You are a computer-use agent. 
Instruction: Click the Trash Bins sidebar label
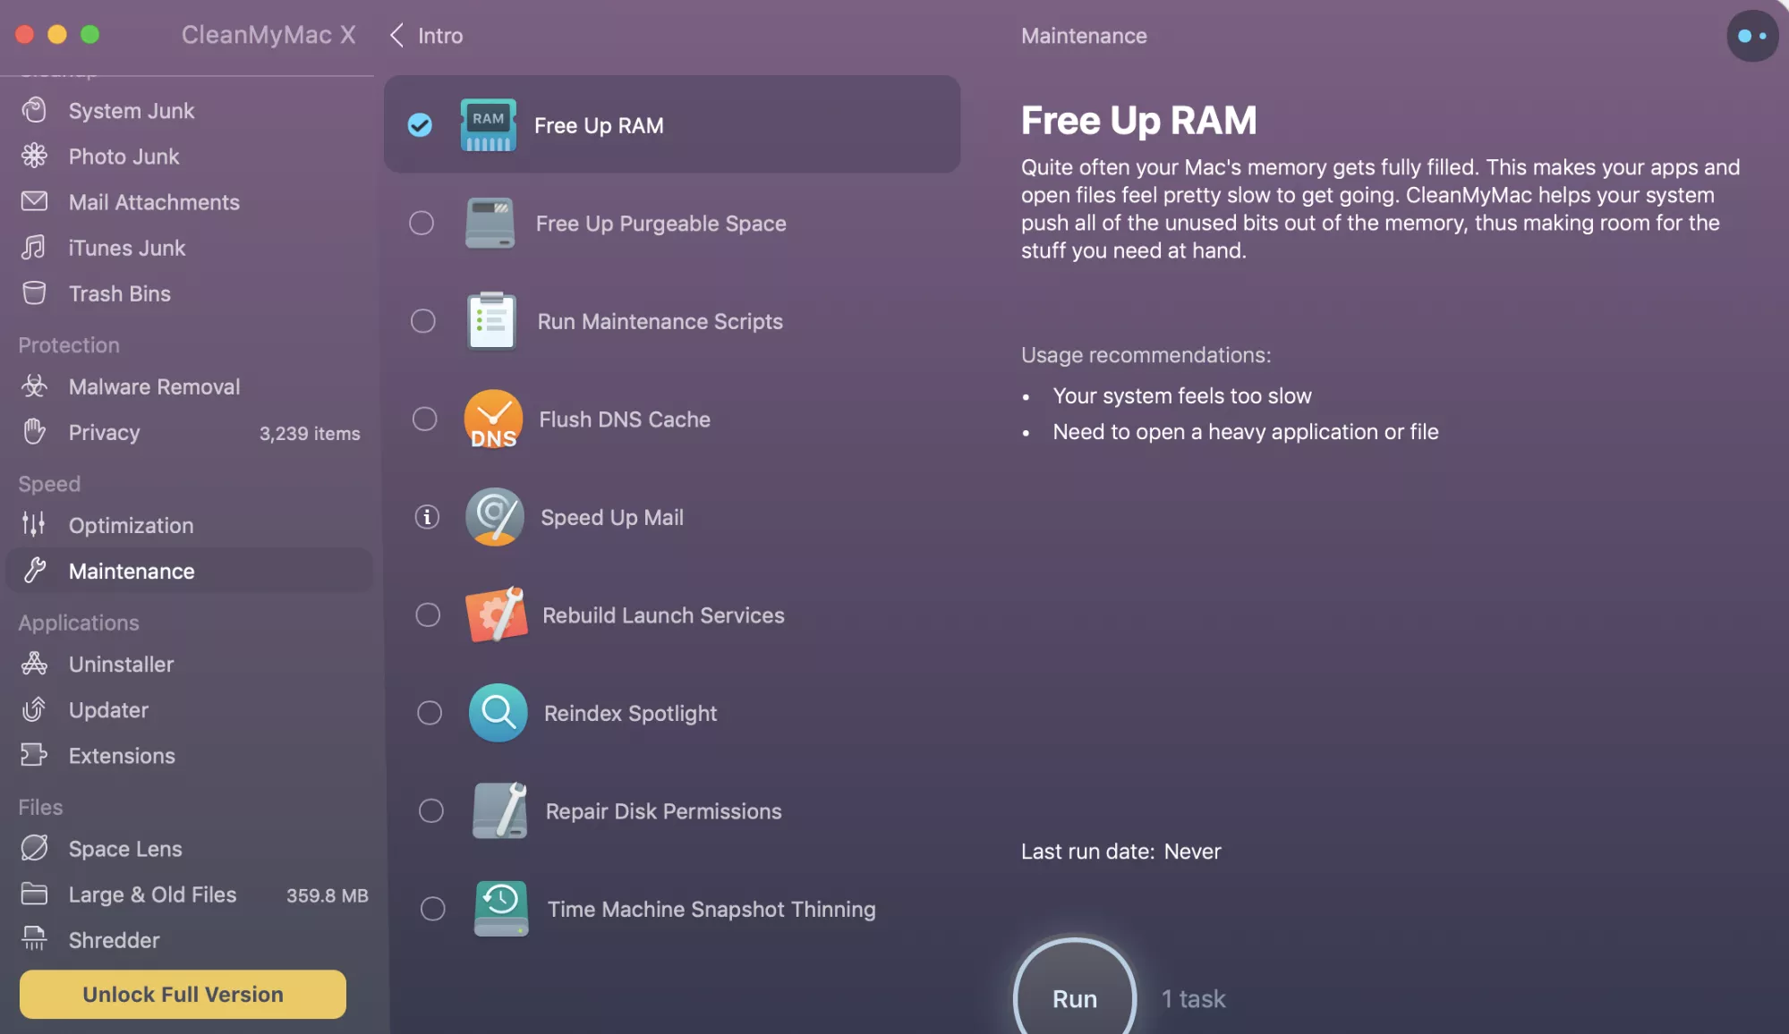point(119,292)
